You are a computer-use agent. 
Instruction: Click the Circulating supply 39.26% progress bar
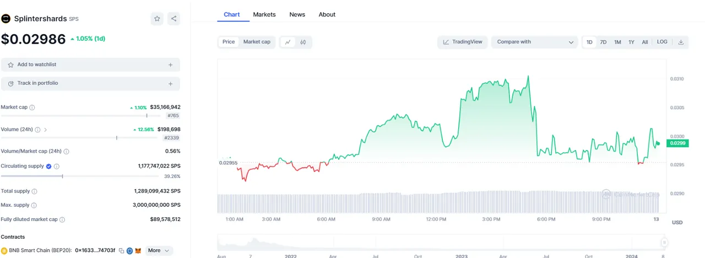click(x=80, y=176)
